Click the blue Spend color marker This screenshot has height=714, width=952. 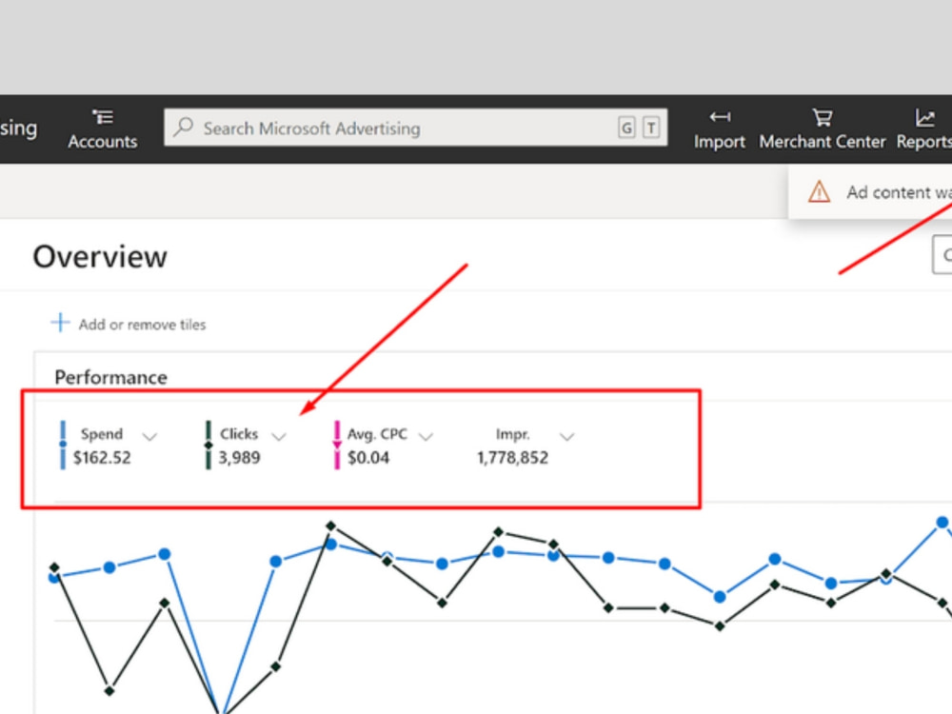pyautogui.click(x=63, y=445)
